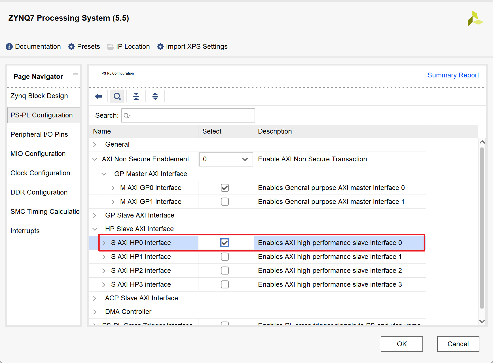
Task: Click the Collapse All toolbar icon
Action: pyautogui.click(x=136, y=96)
